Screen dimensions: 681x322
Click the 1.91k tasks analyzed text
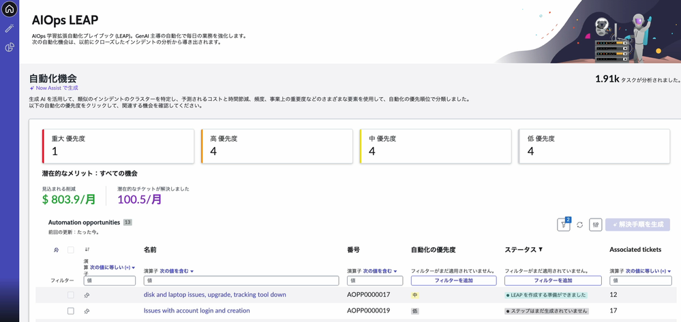pyautogui.click(x=637, y=80)
